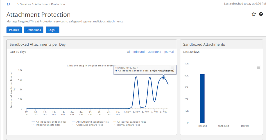Click the Nov 9 data point on the line
The image size is (267, 140).
(163, 78)
